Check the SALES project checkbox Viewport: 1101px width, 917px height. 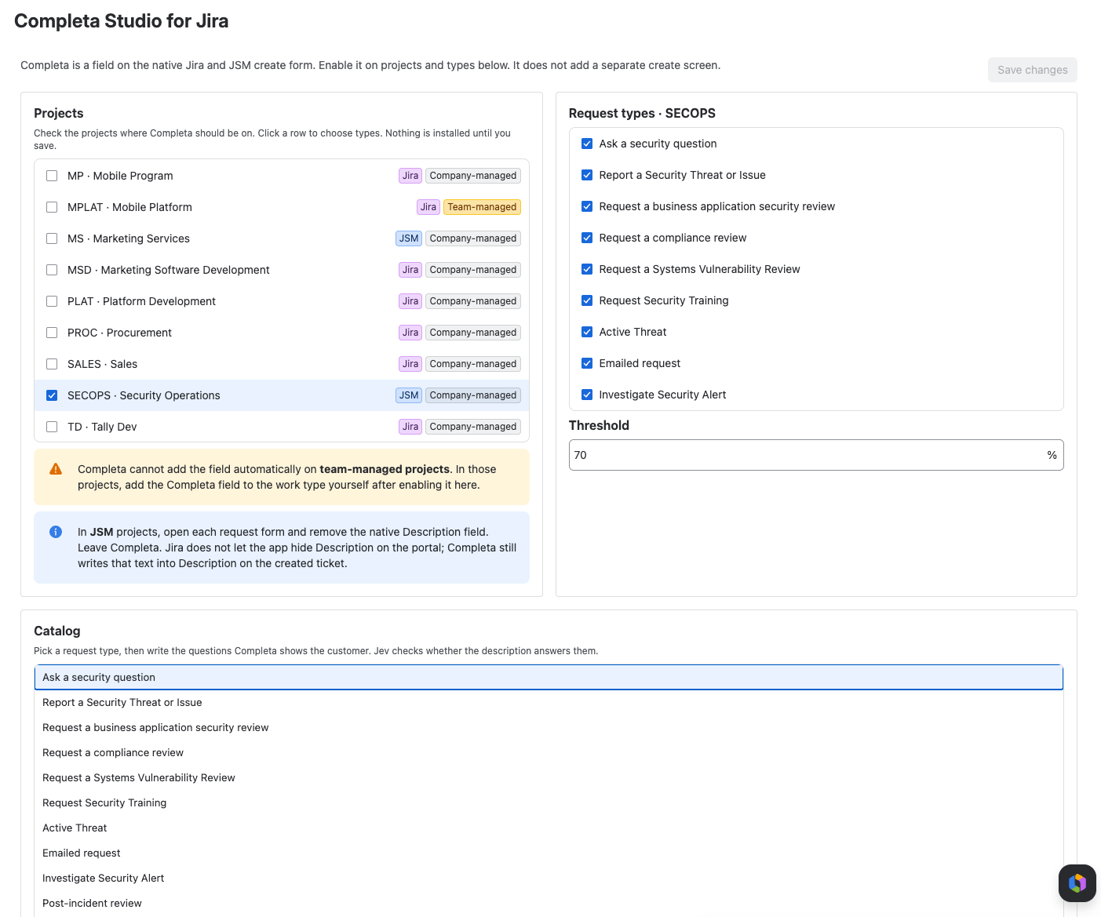pyautogui.click(x=52, y=364)
